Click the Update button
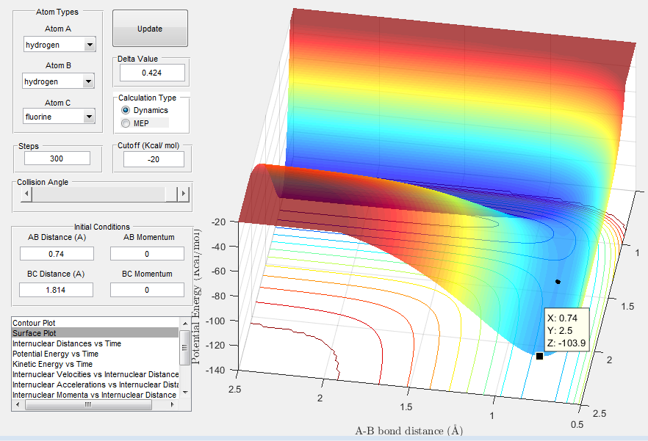The height and width of the screenshot is (441, 648). click(150, 29)
